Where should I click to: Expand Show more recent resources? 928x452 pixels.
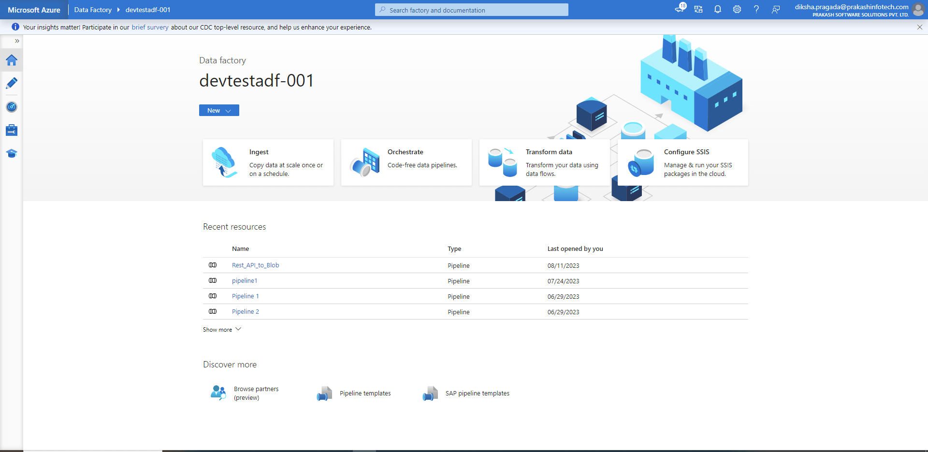click(x=222, y=330)
